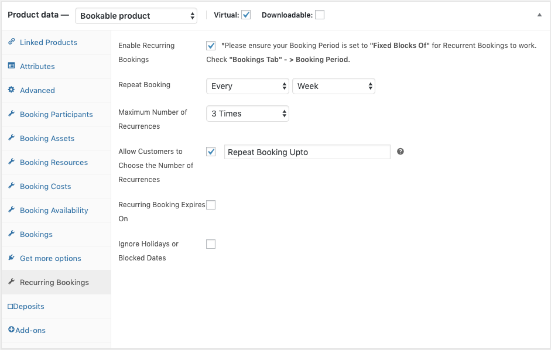Click the Ignore Holidays or Blocked Dates label
This screenshot has width=551, height=350.
tap(148, 251)
